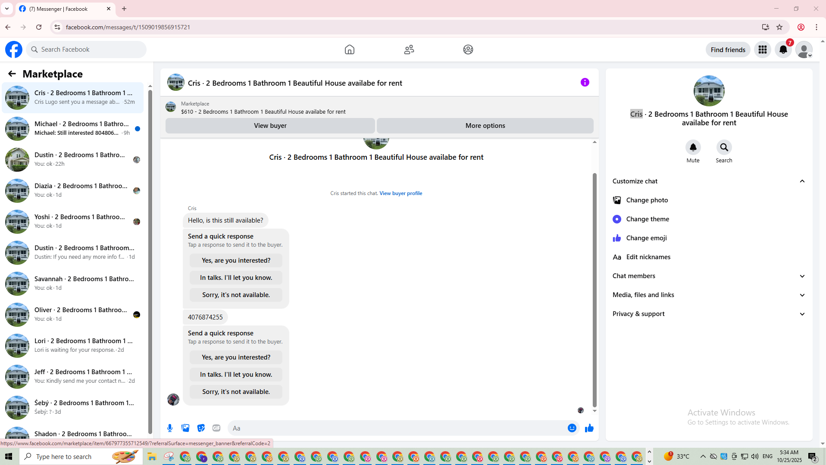This screenshot has width=826, height=465.
Task: Open notifications bell with 7 badge
Action: coord(783,50)
